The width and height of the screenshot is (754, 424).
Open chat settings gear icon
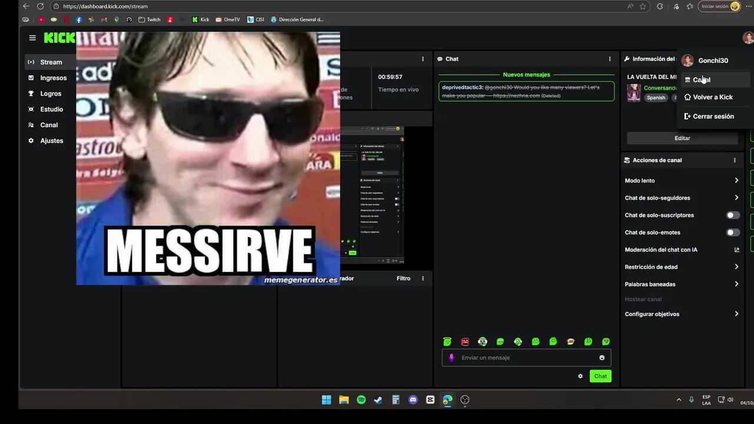point(580,376)
